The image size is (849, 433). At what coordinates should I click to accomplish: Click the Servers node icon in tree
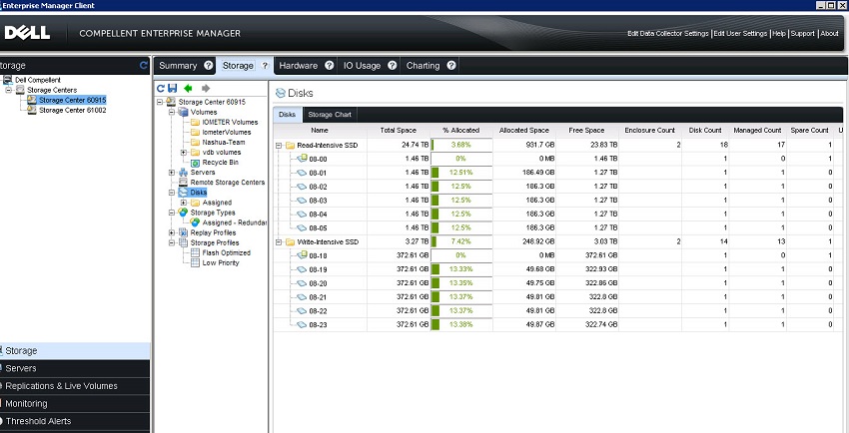tap(183, 173)
